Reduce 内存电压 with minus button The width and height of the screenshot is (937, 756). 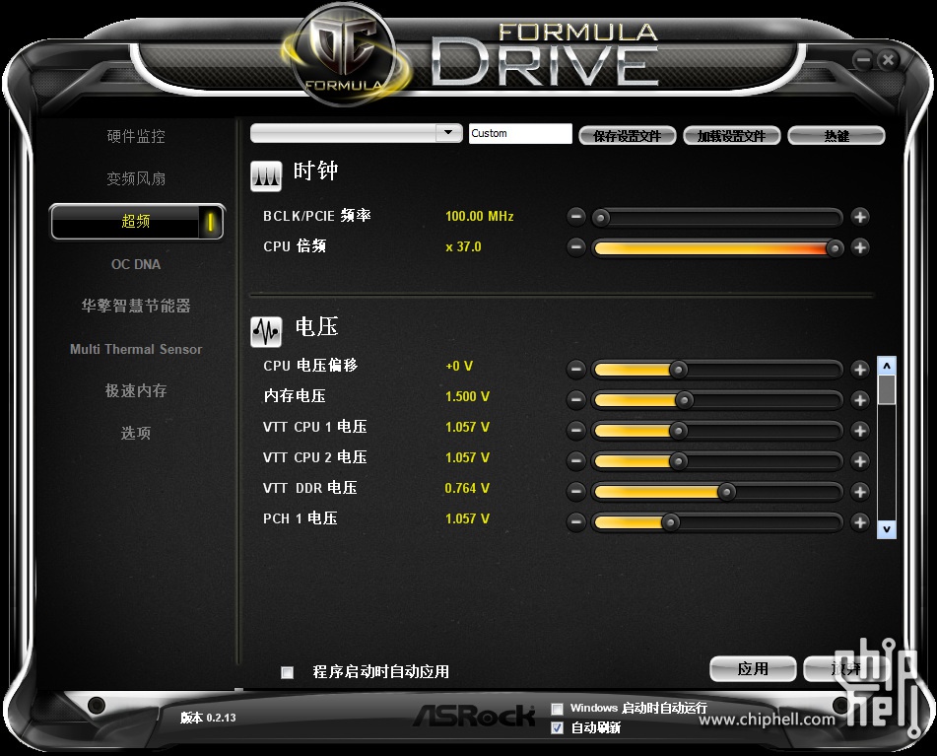tap(576, 400)
